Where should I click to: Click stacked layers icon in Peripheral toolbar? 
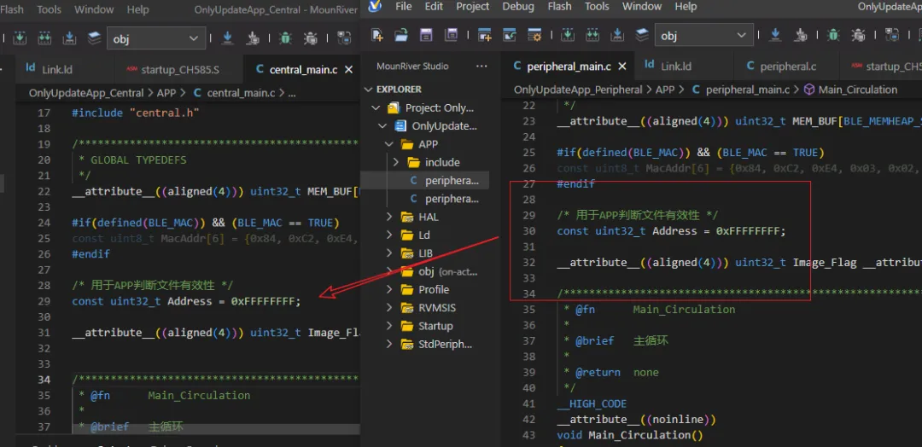(x=642, y=35)
